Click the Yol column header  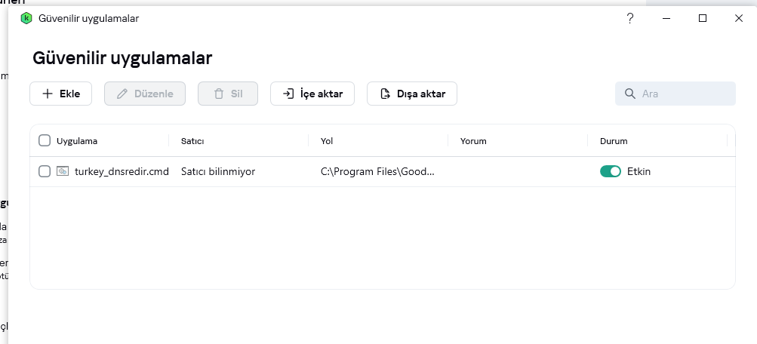click(x=327, y=141)
